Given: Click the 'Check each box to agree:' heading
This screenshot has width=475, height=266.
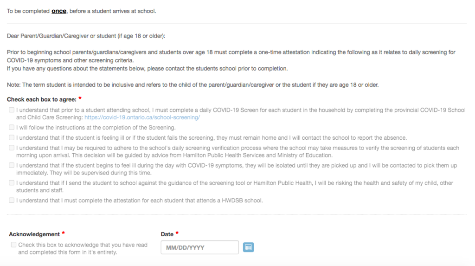Looking at the screenshot, I should (41, 99).
